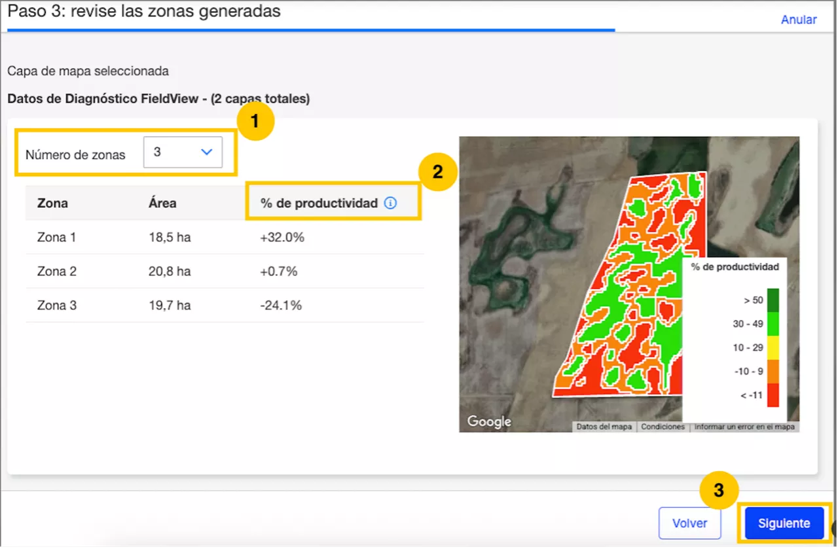Click the yellow 10 - 29 legend swatch
The height and width of the screenshot is (549, 838).
point(773,347)
